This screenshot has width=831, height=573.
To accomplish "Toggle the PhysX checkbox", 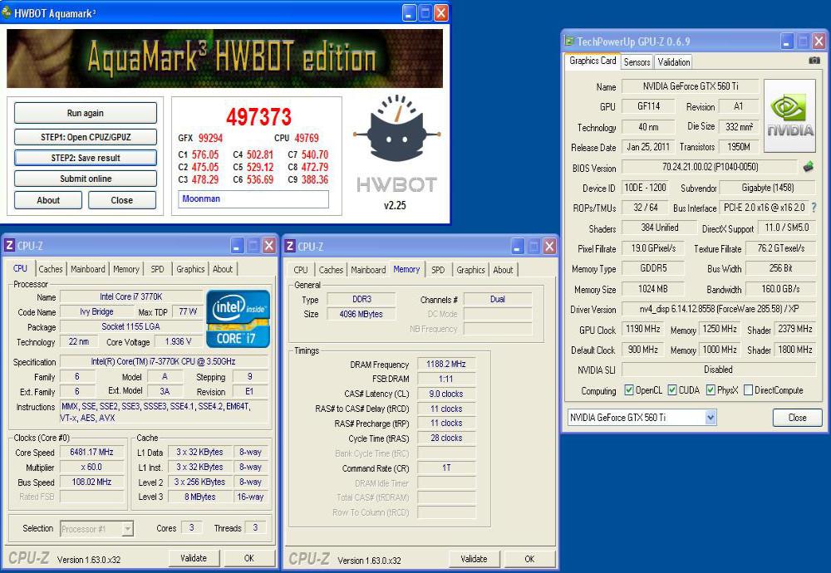I will 711,389.
